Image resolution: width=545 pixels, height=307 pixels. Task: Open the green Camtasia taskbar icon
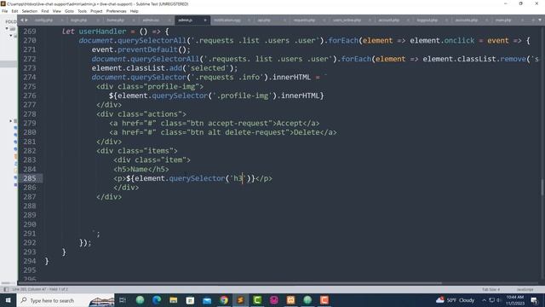(257, 300)
